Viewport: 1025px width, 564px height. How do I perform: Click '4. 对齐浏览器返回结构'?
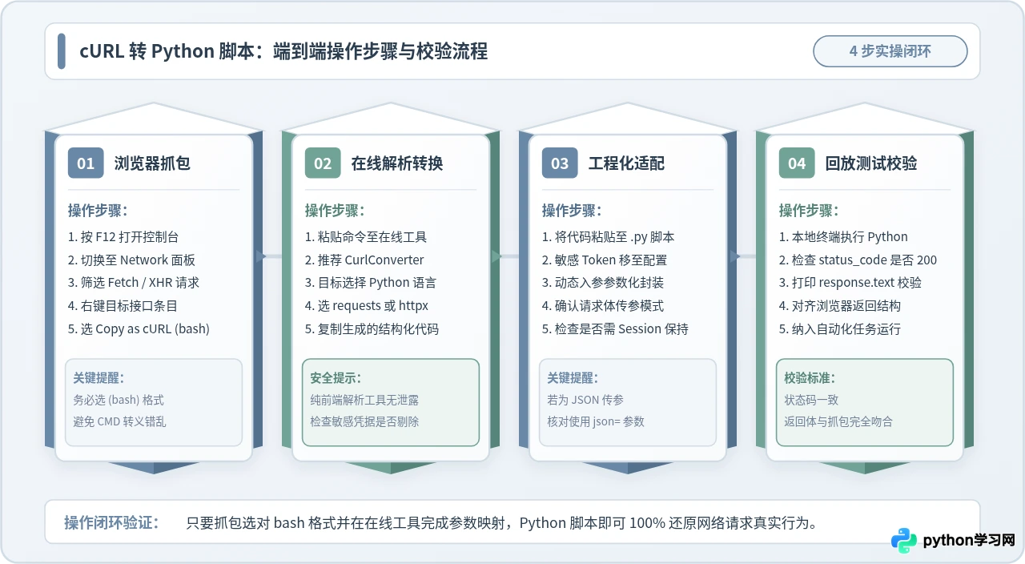[x=840, y=306]
